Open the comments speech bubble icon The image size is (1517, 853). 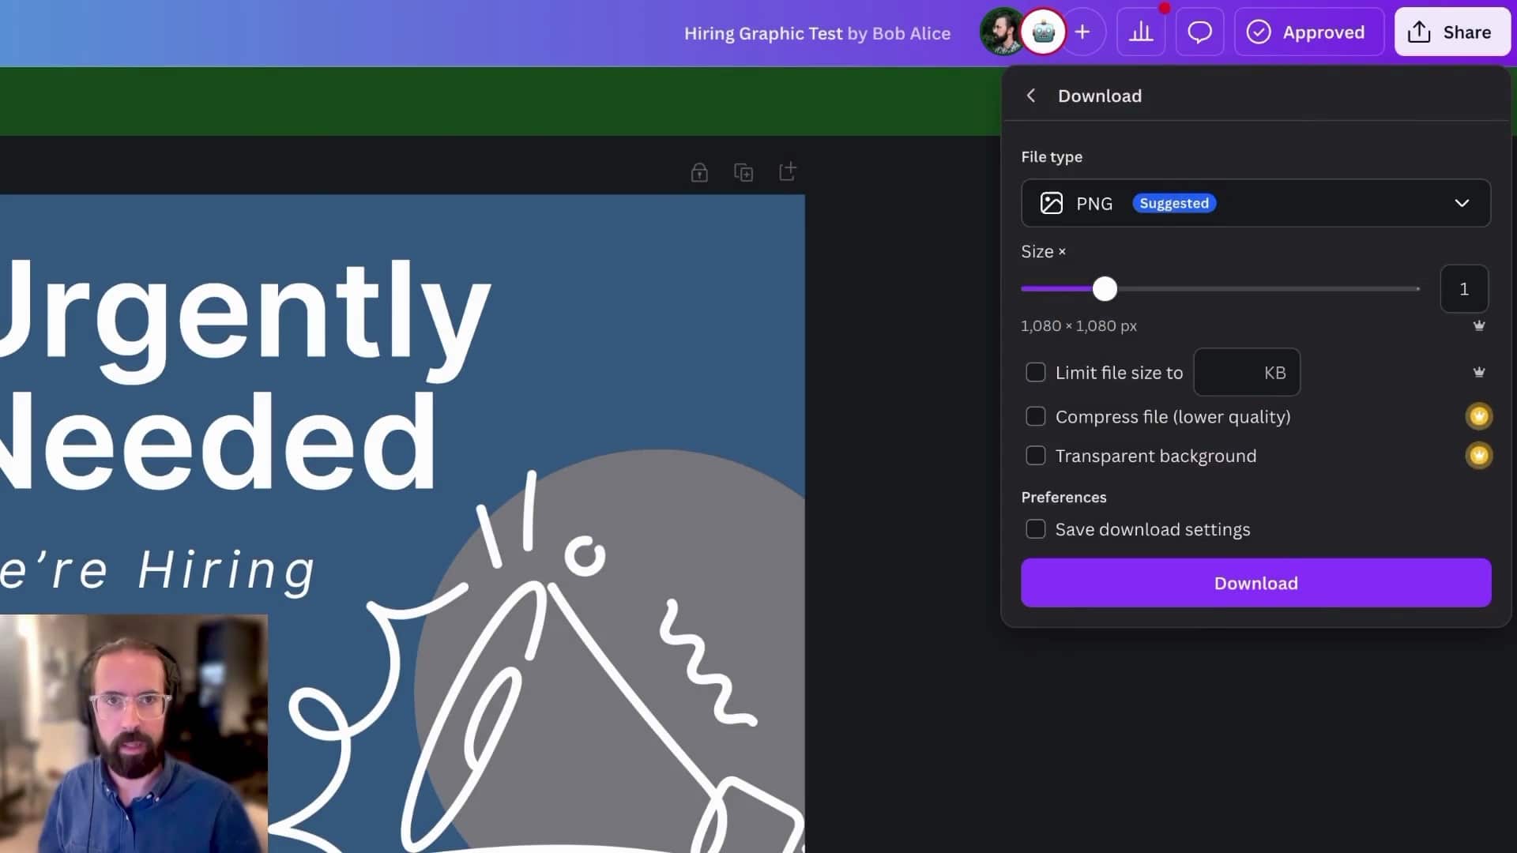[1199, 32]
